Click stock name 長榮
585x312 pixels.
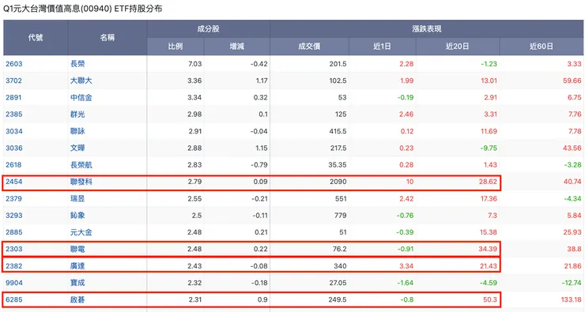pyautogui.click(x=77, y=64)
